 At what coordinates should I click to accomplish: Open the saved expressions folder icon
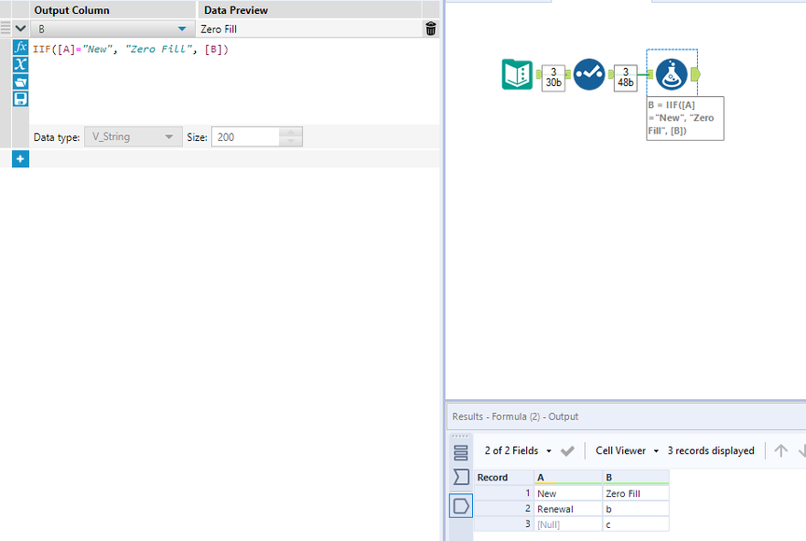(x=20, y=82)
